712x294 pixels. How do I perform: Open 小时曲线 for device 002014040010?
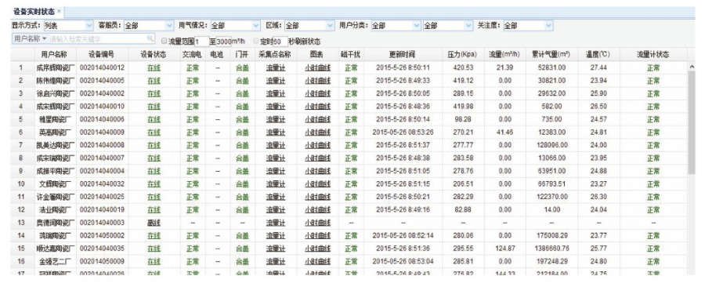point(317,107)
